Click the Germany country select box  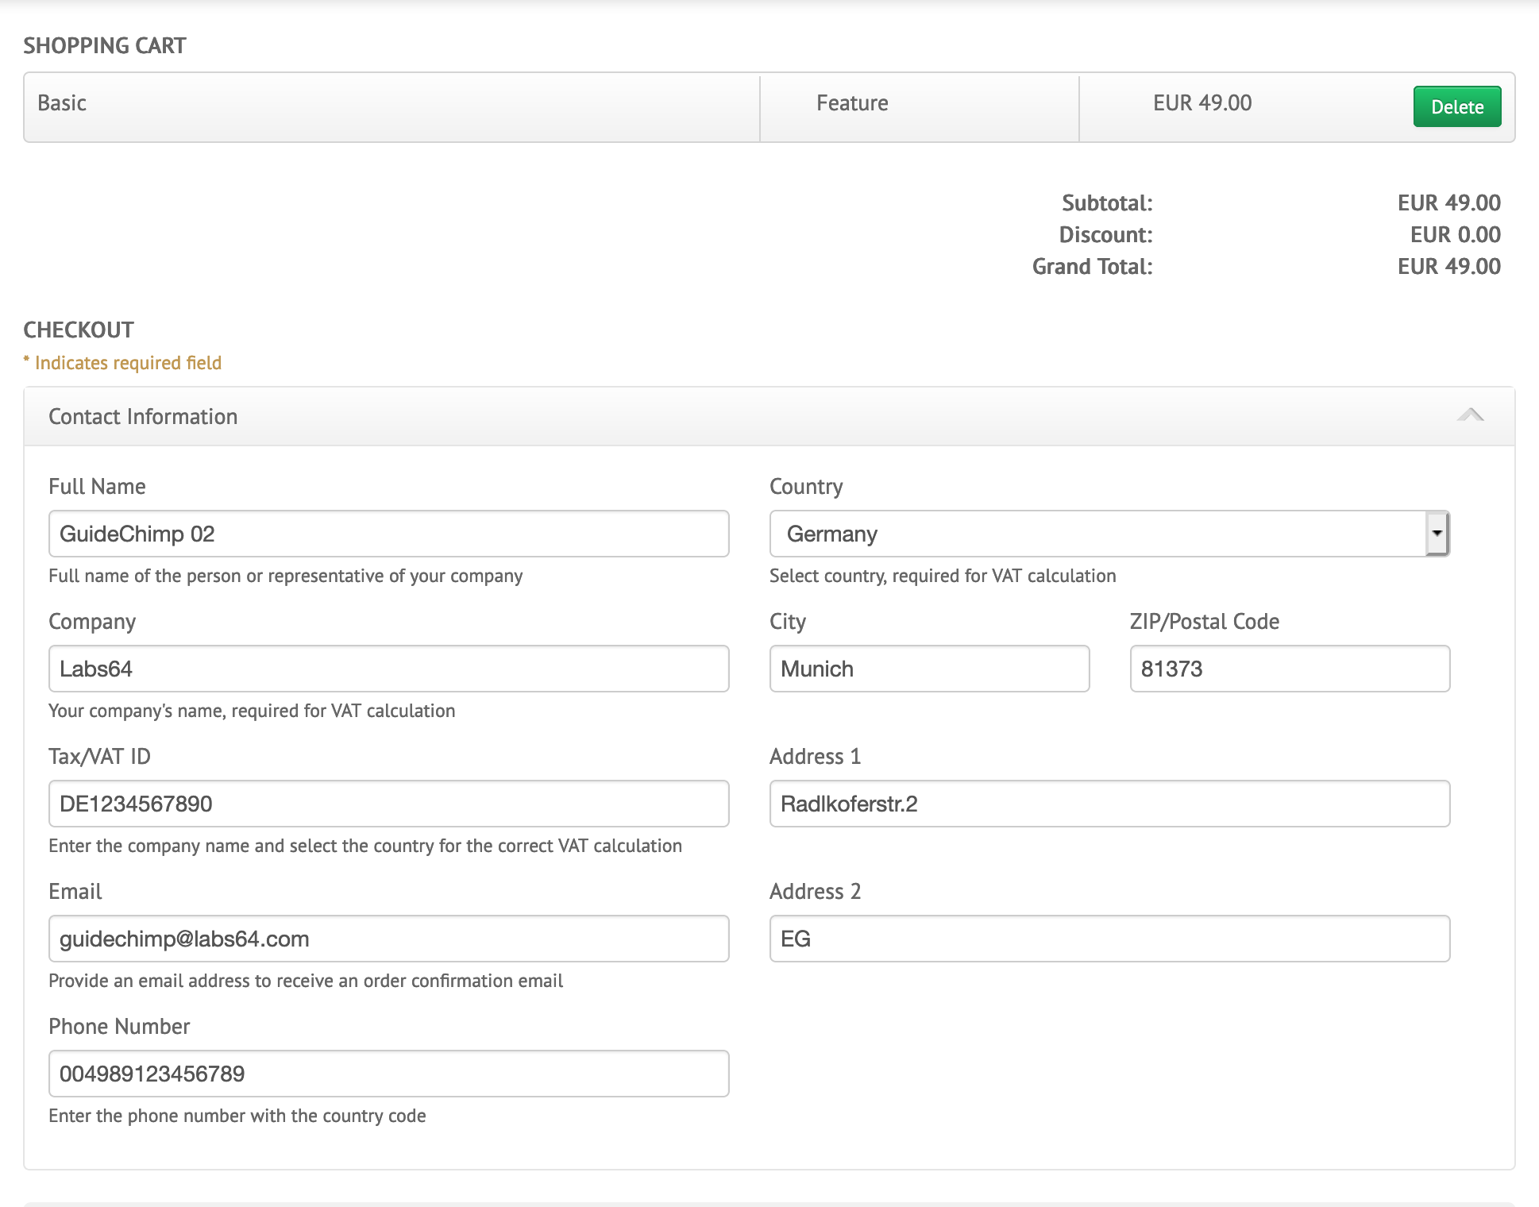pyautogui.click(x=1096, y=534)
